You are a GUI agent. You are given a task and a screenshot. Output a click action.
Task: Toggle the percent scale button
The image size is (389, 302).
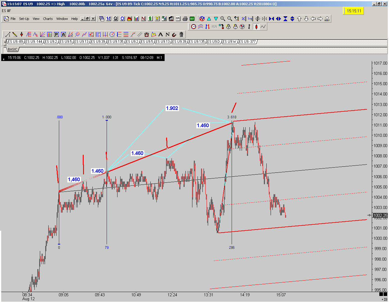click(243, 19)
